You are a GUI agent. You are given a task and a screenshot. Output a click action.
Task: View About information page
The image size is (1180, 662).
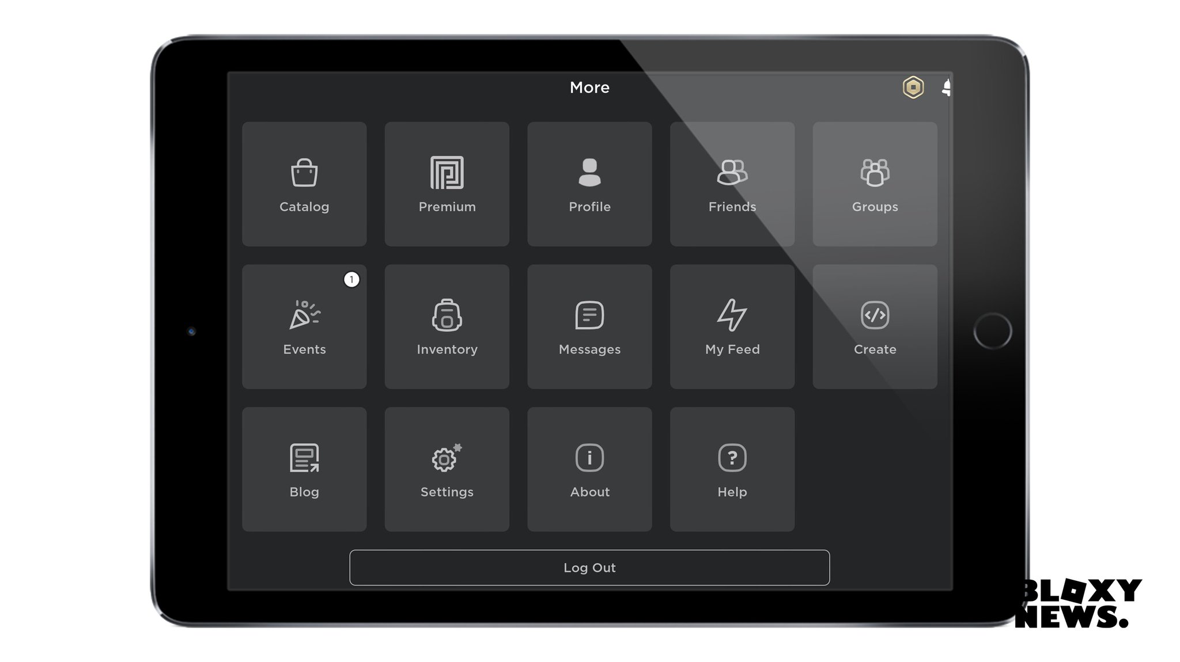tap(589, 469)
